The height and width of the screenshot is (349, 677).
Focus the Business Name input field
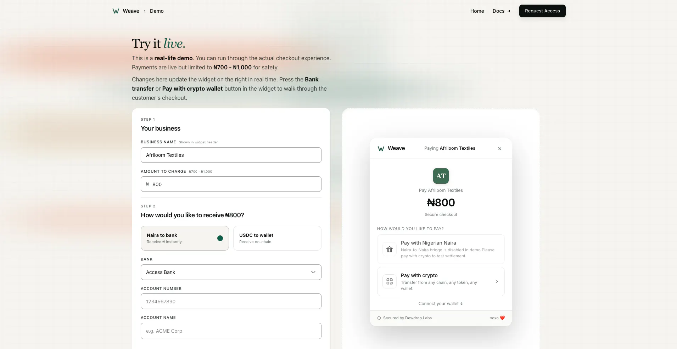click(x=231, y=155)
